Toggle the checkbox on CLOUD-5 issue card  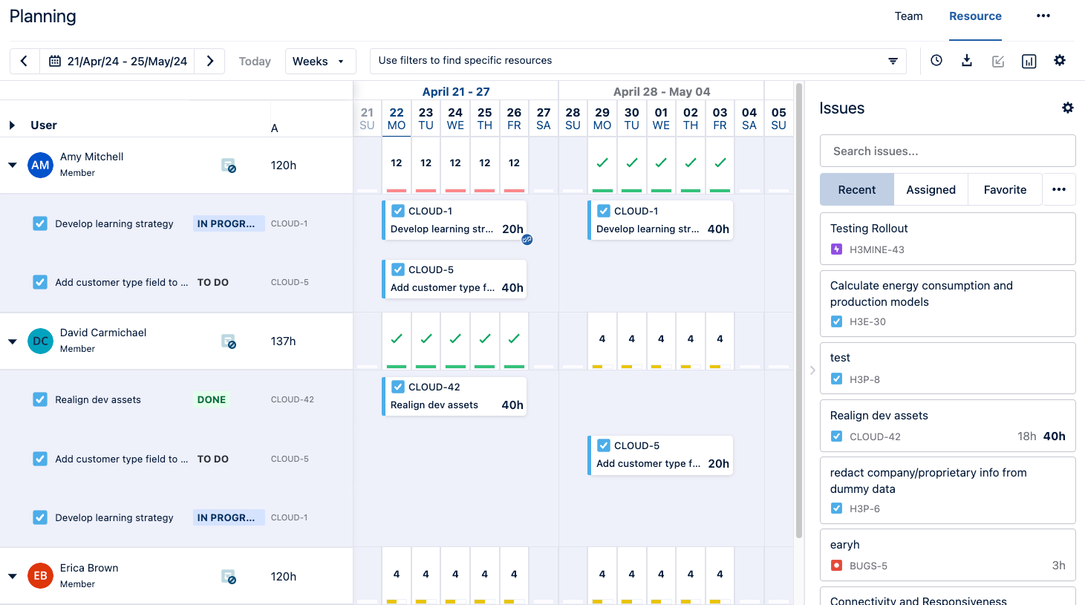point(398,269)
